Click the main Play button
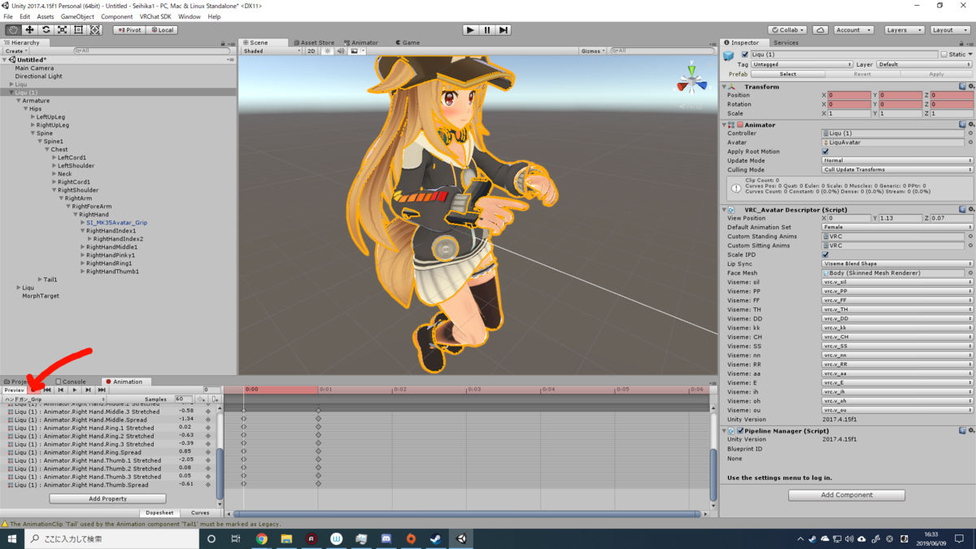Viewport: 976px width, 549px height. (470, 30)
